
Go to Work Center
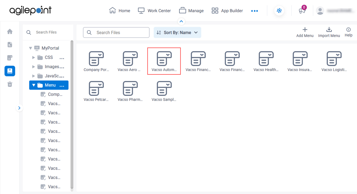pos(155,11)
